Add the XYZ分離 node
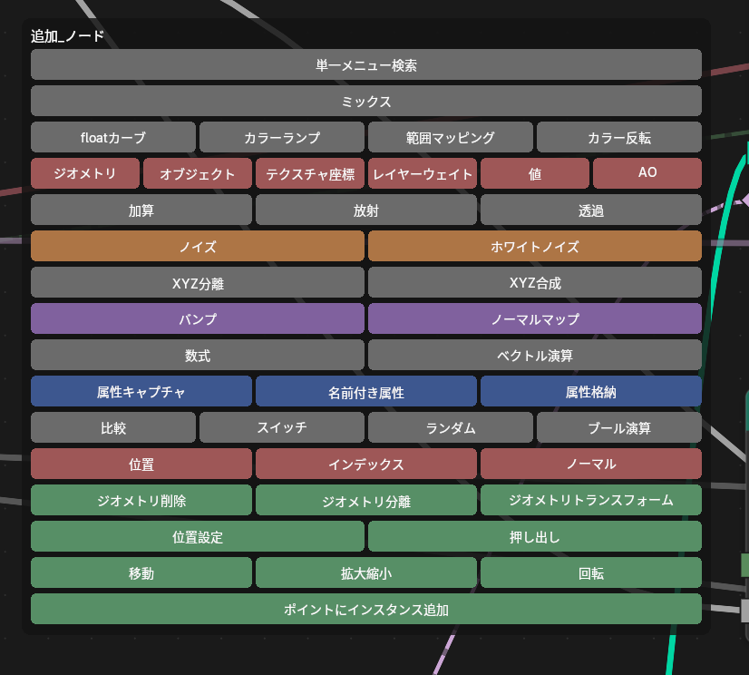This screenshot has height=675, width=749. [x=197, y=282]
